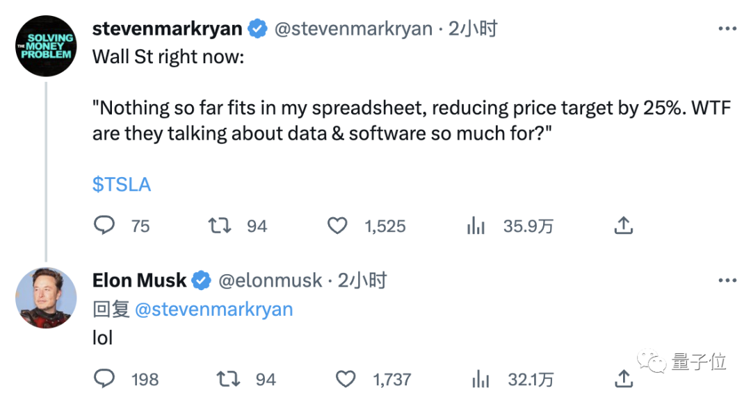View analytics of stevenmarkryan's tweet, 35.9万 views
Screen dimensions: 751x395
click(476, 225)
